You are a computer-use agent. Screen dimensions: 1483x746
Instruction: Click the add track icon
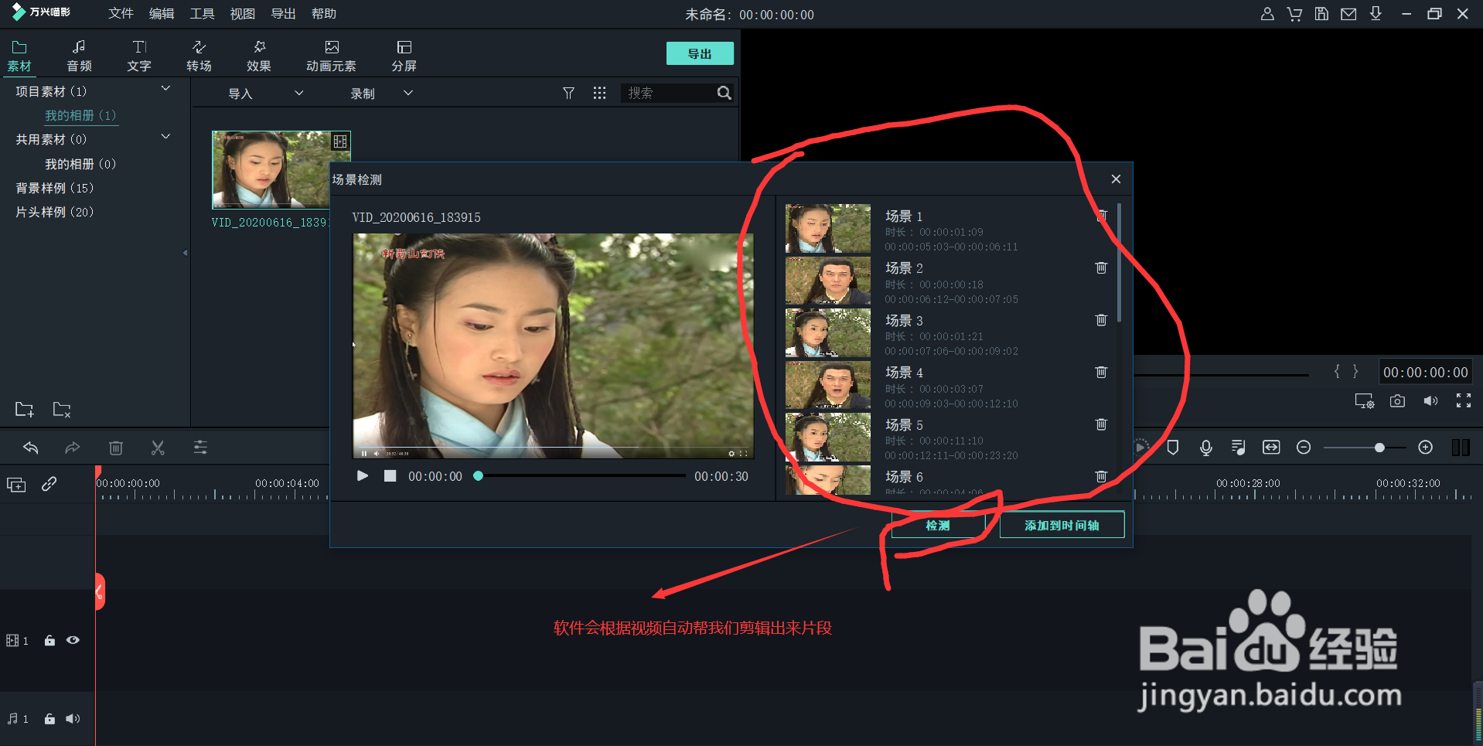point(16,485)
